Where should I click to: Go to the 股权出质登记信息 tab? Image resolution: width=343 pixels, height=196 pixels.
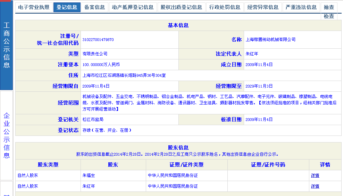click(181, 7)
